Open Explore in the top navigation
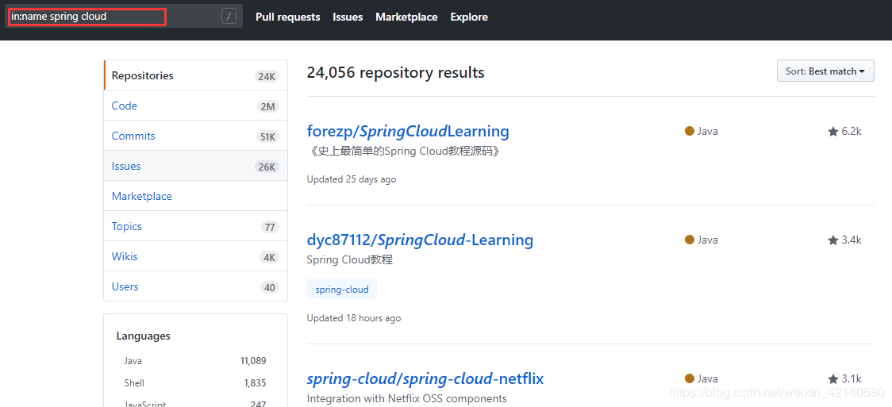The width and height of the screenshot is (892, 407). 469,17
